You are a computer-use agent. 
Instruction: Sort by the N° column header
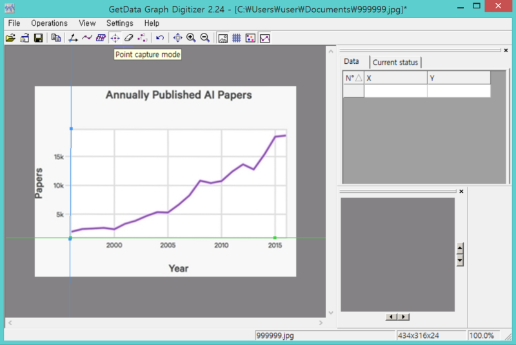click(x=353, y=78)
